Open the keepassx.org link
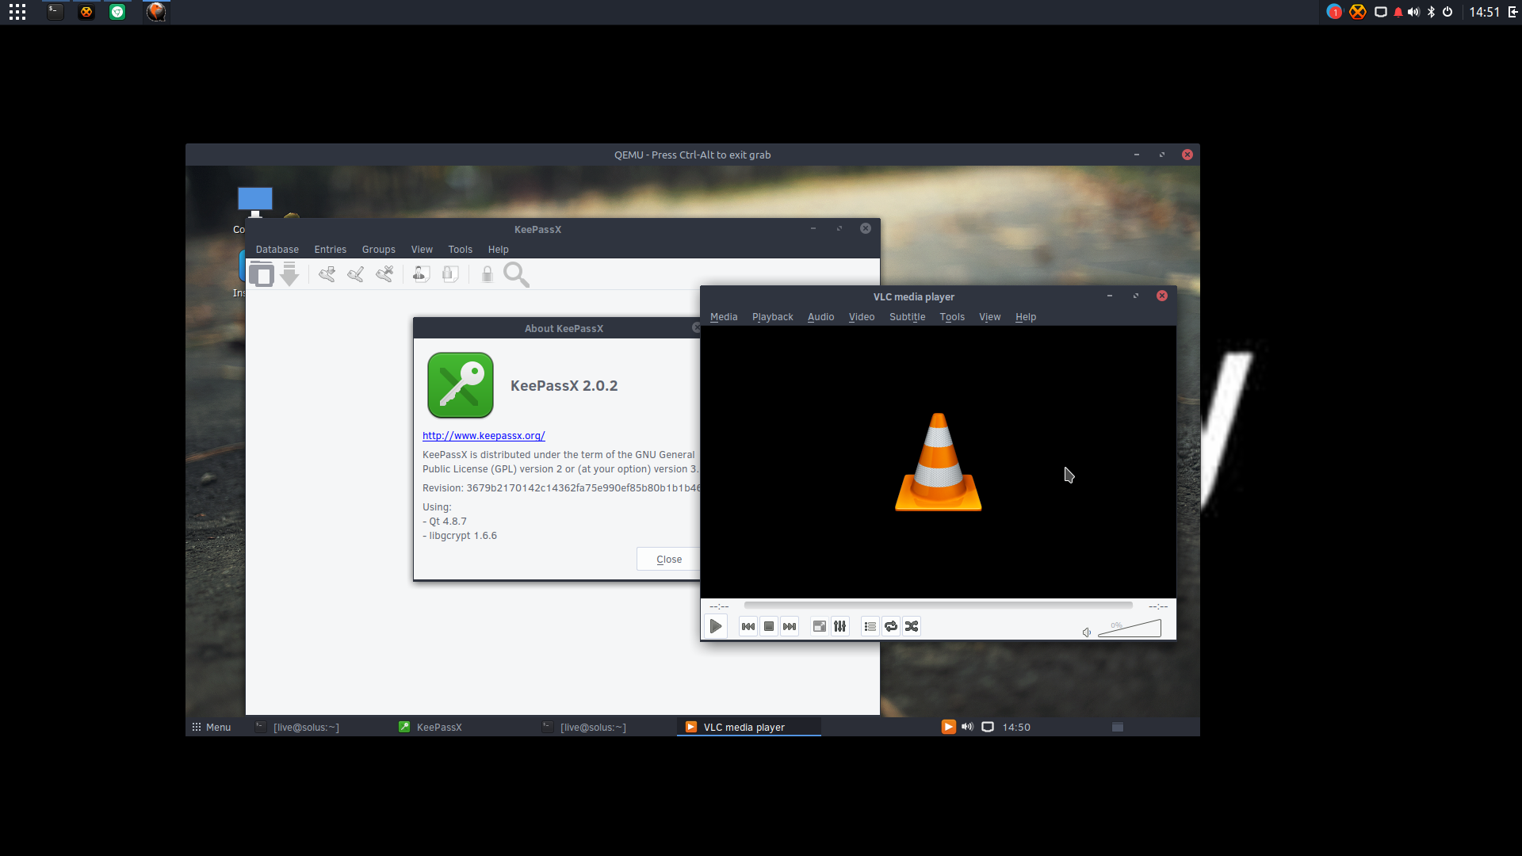The width and height of the screenshot is (1522, 856). (x=484, y=436)
